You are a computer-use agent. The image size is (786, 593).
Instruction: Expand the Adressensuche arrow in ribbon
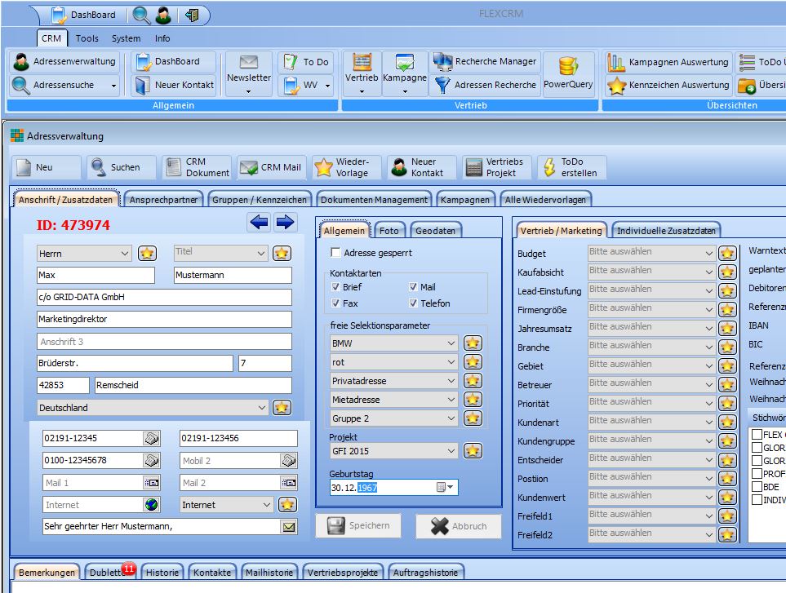click(113, 86)
